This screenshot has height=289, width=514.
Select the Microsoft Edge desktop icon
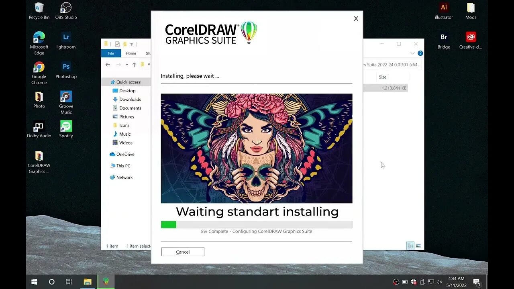tap(39, 43)
